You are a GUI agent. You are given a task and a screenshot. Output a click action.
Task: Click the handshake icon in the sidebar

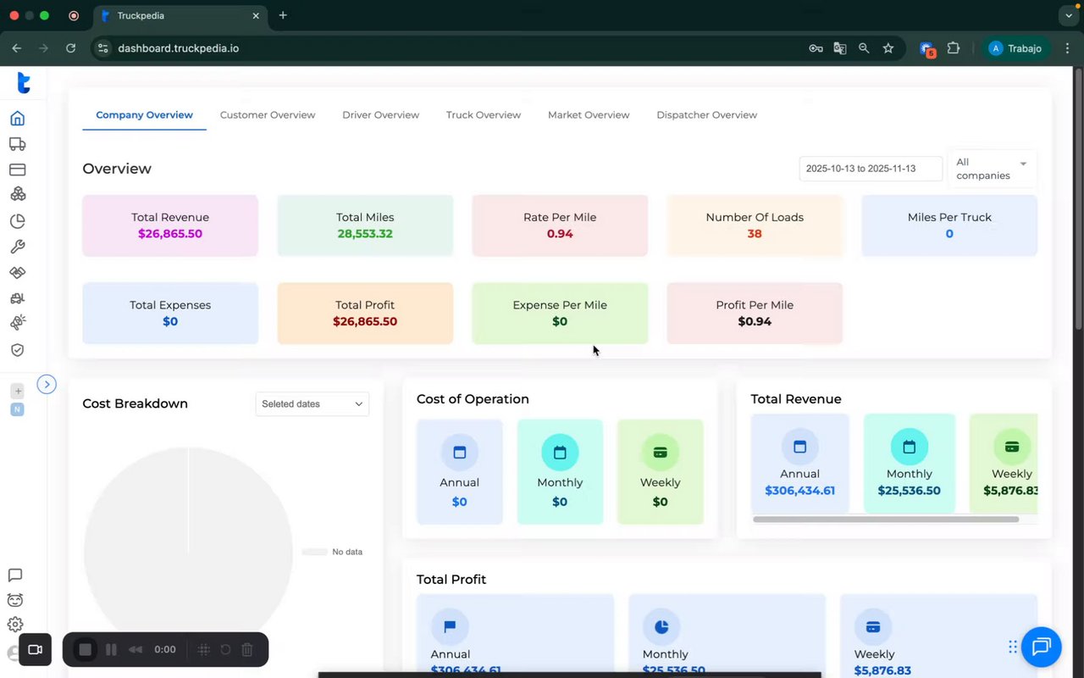click(17, 272)
